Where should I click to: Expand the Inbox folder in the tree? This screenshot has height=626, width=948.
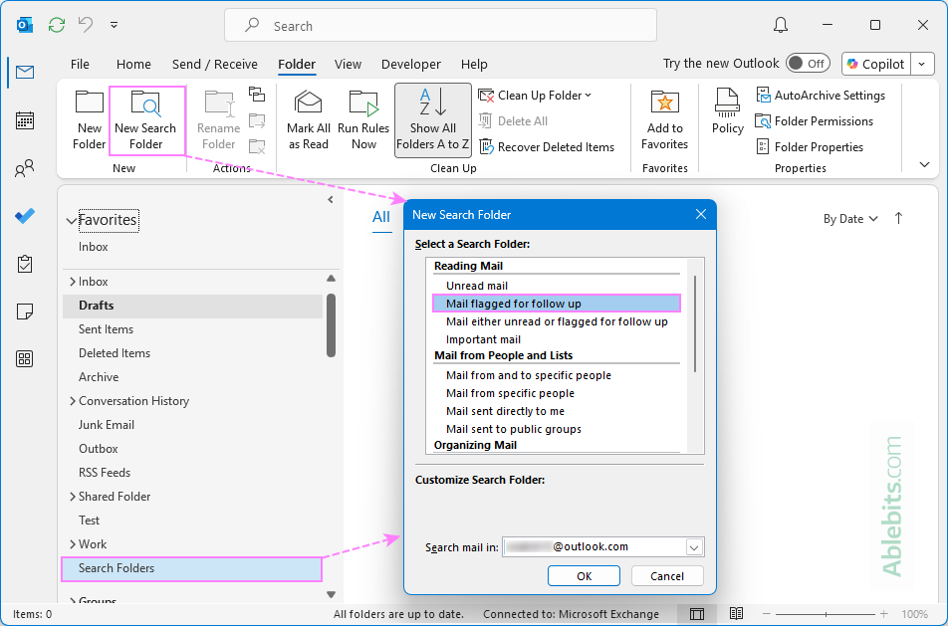(72, 282)
